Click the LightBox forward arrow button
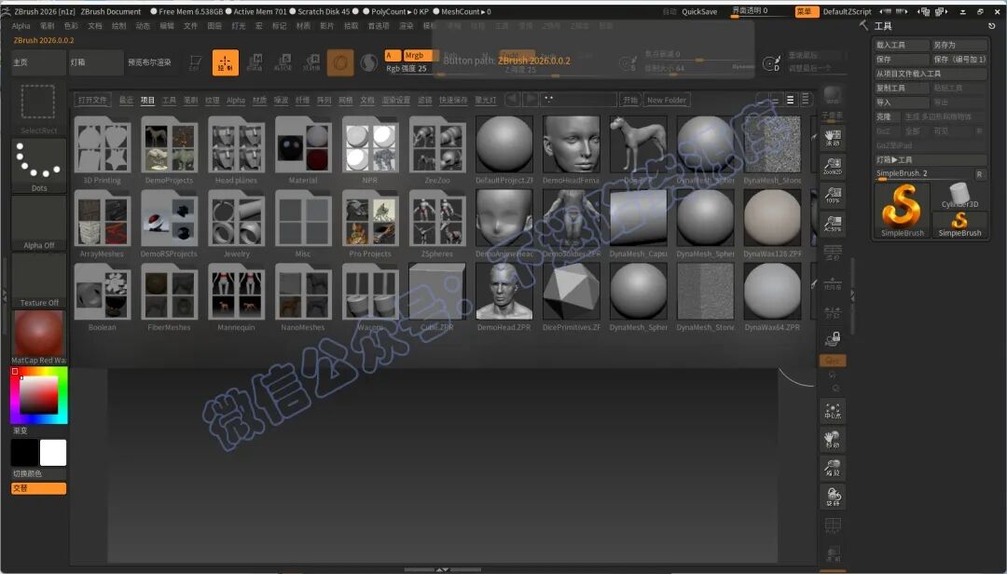Screen dimensions: 1007x574 click(531, 100)
